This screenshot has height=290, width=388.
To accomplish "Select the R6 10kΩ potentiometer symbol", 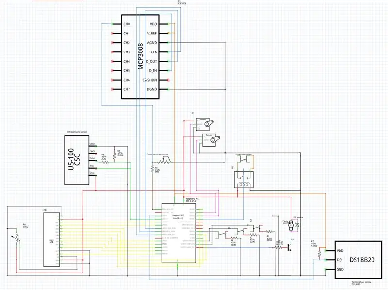I will click(x=16, y=239).
